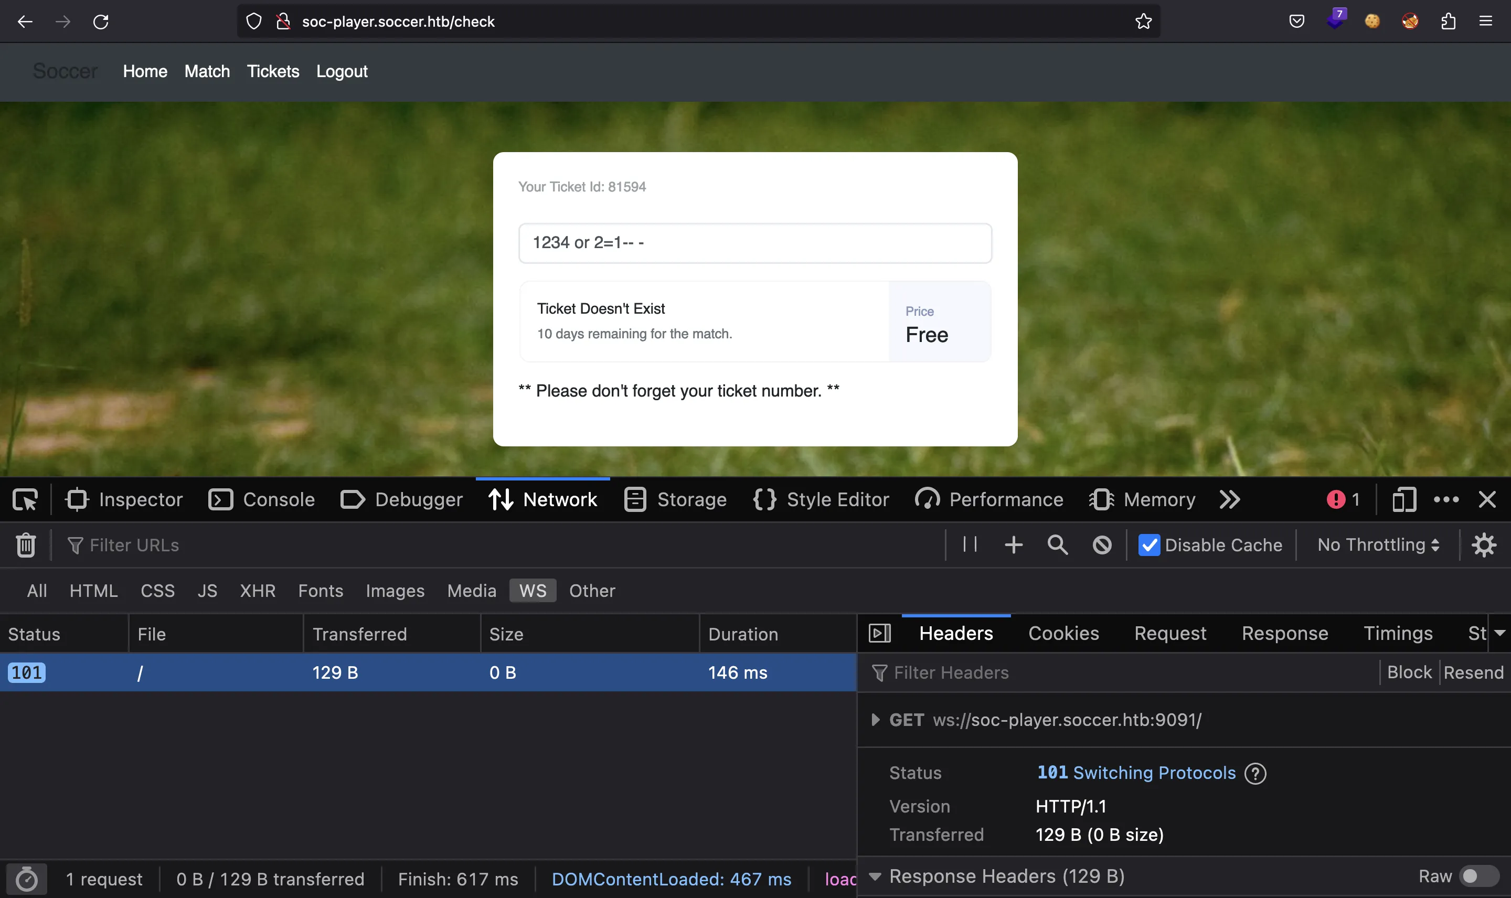1511x898 pixels.
Task: Open devtools three-dot options menu
Action: (x=1445, y=499)
